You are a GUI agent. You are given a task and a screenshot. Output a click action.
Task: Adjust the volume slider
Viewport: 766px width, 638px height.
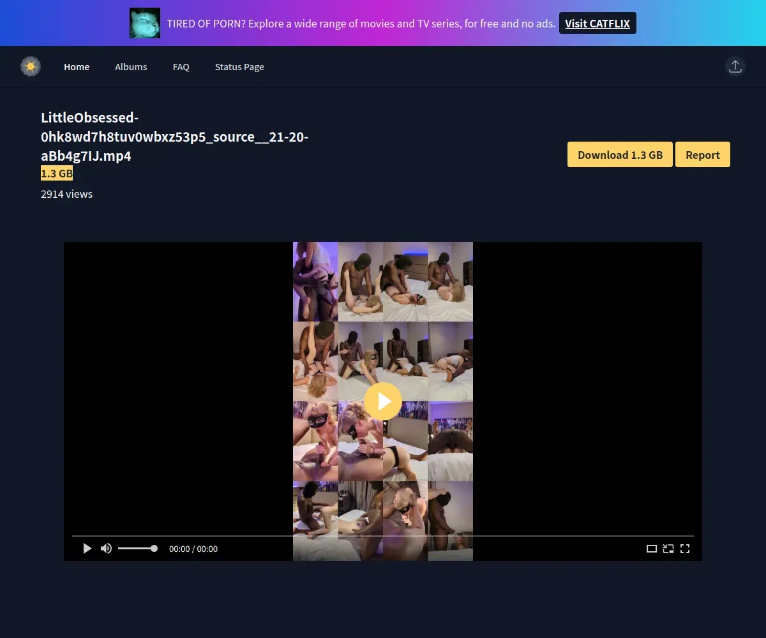point(137,549)
